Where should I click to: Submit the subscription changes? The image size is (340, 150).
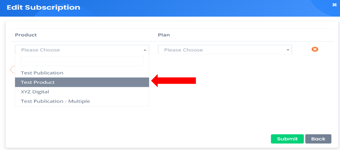(x=287, y=139)
